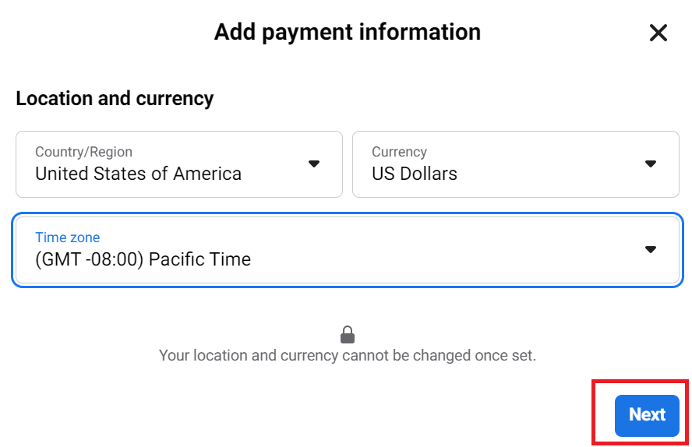Image resolution: width=692 pixels, height=447 pixels.
Task: Click the Time zone dropdown arrow
Action: [x=651, y=249]
